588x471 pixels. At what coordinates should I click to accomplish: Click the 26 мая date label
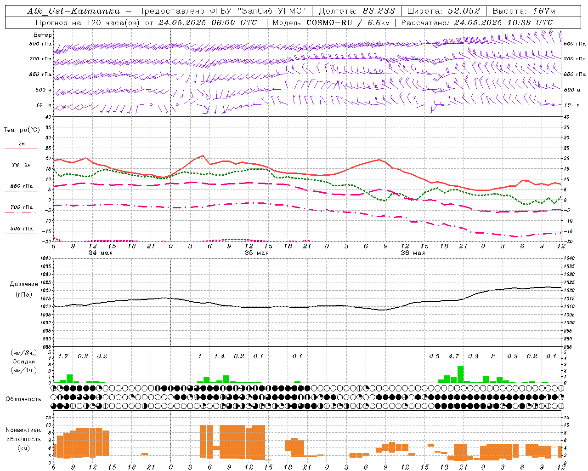click(x=413, y=253)
